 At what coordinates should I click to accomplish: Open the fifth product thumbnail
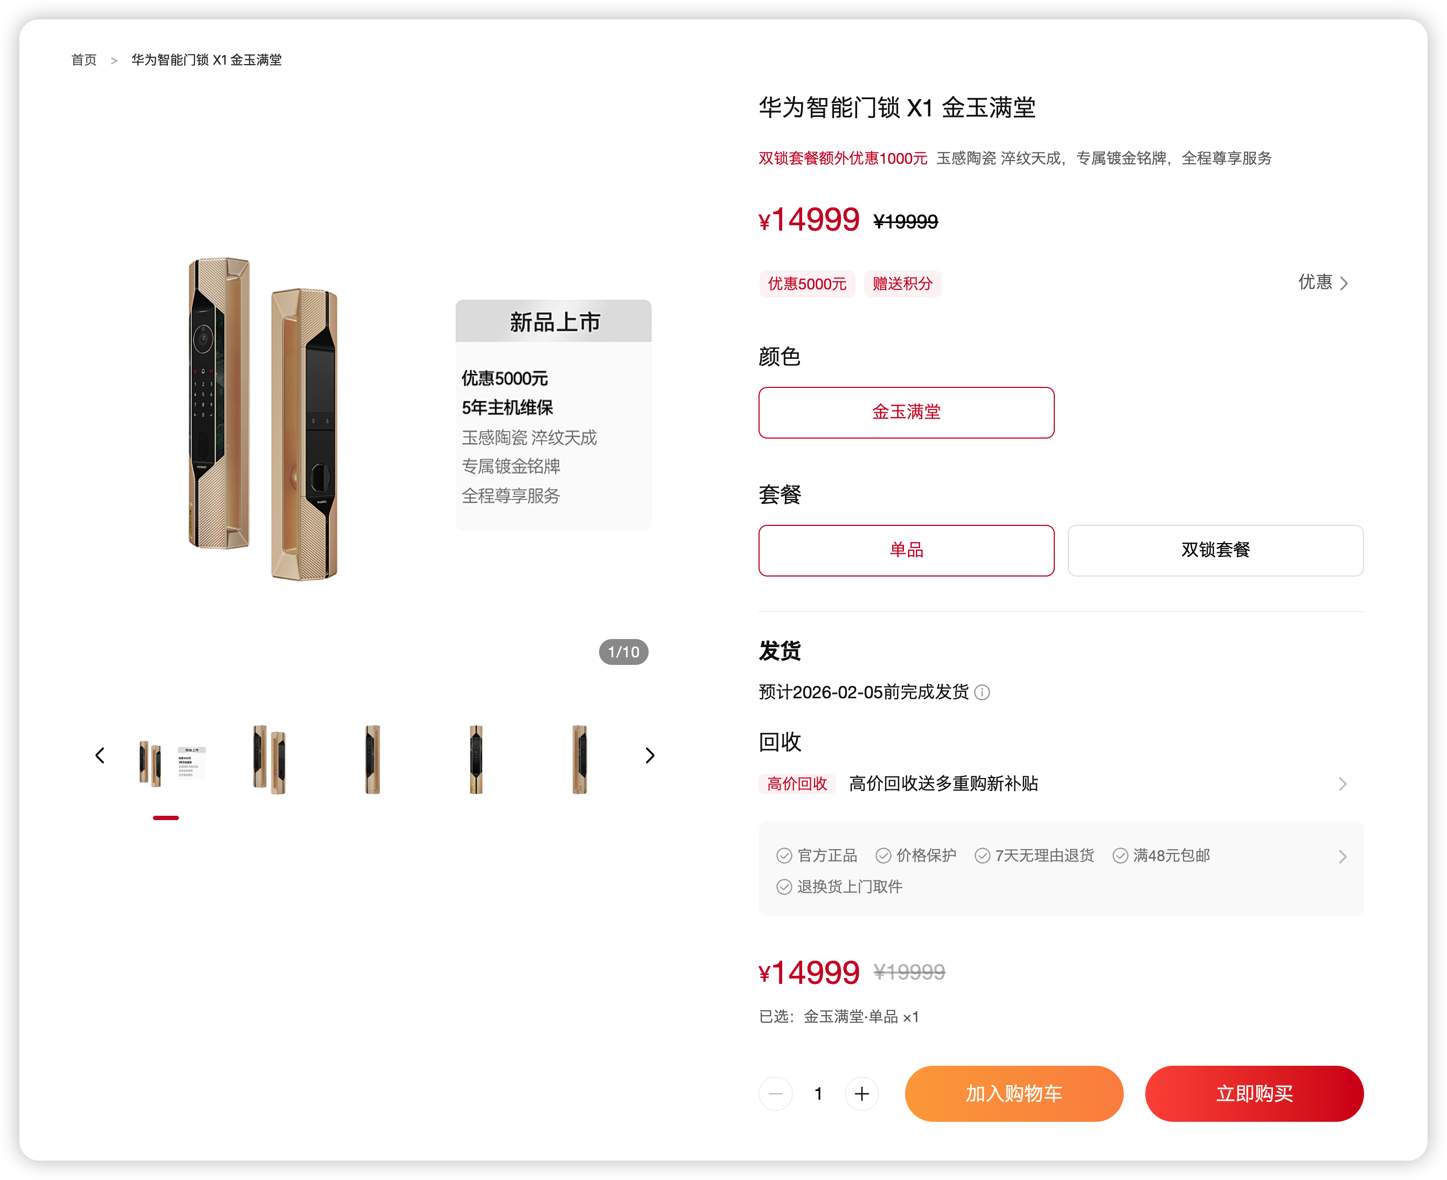click(x=579, y=759)
